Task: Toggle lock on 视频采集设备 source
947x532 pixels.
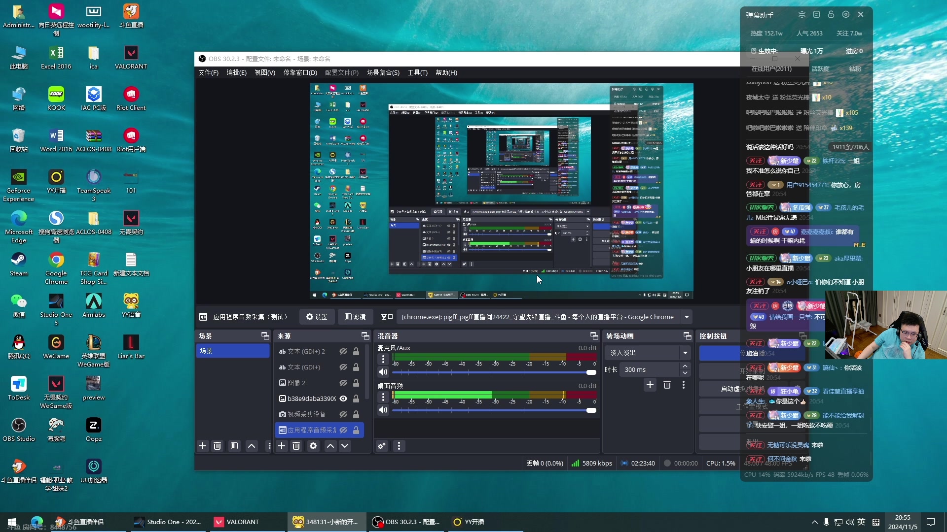Action: [356, 415]
